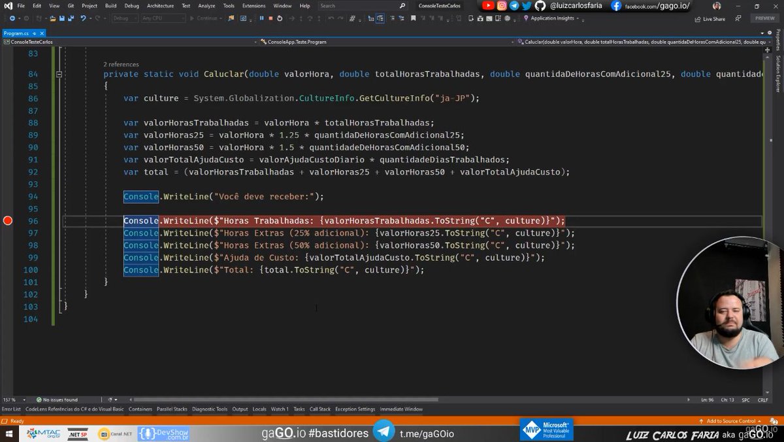Open the Immediate Window
The image size is (784, 442).
coord(400,409)
